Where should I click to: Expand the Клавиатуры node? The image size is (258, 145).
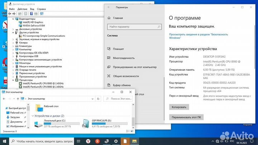click(x=13, y=46)
